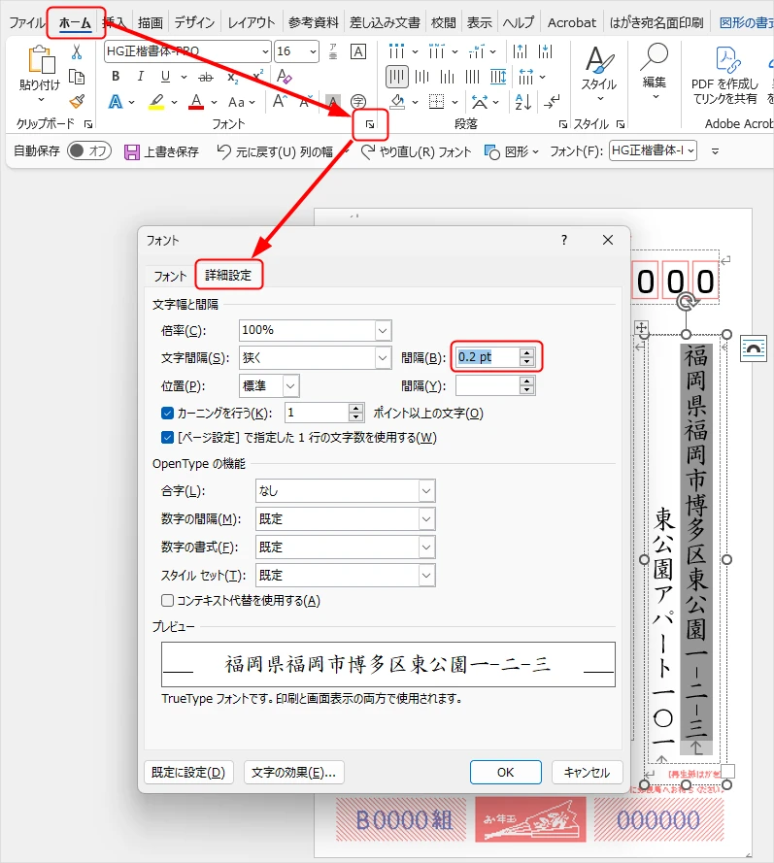Open Font dialog launcher in ribbon
Viewport: 774px width, 863px height.
[370, 124]
